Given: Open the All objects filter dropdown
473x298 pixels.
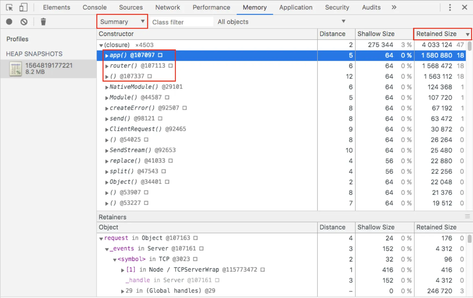Looking at the screenshot, I should 281,22.
